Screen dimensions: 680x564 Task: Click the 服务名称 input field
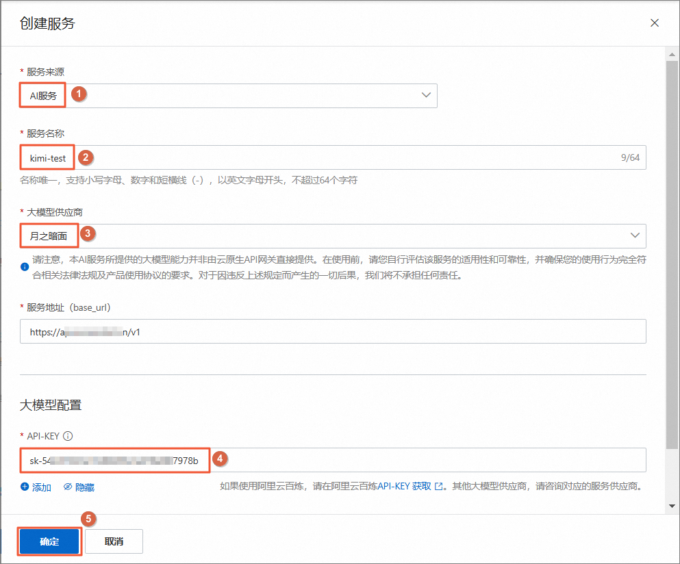[333, 157]
